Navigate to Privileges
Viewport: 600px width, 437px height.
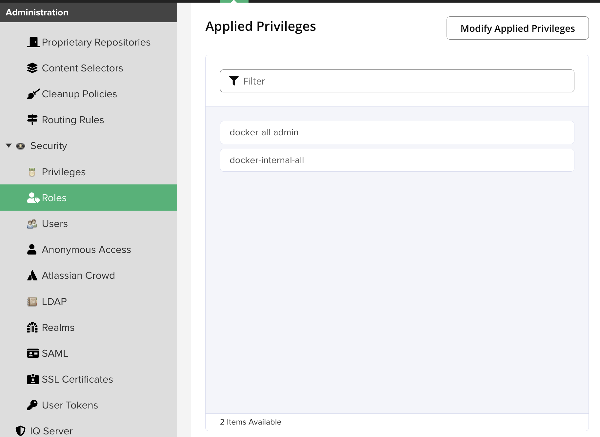(64, 172)
